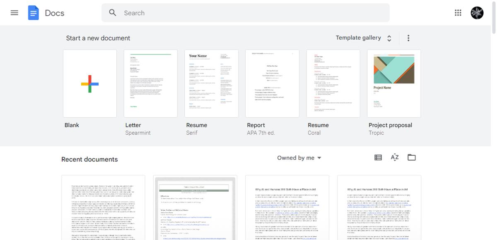Click your account profile avatar
Image resolution: width=497 pixels, height=240 pixels.
point(477,13)
